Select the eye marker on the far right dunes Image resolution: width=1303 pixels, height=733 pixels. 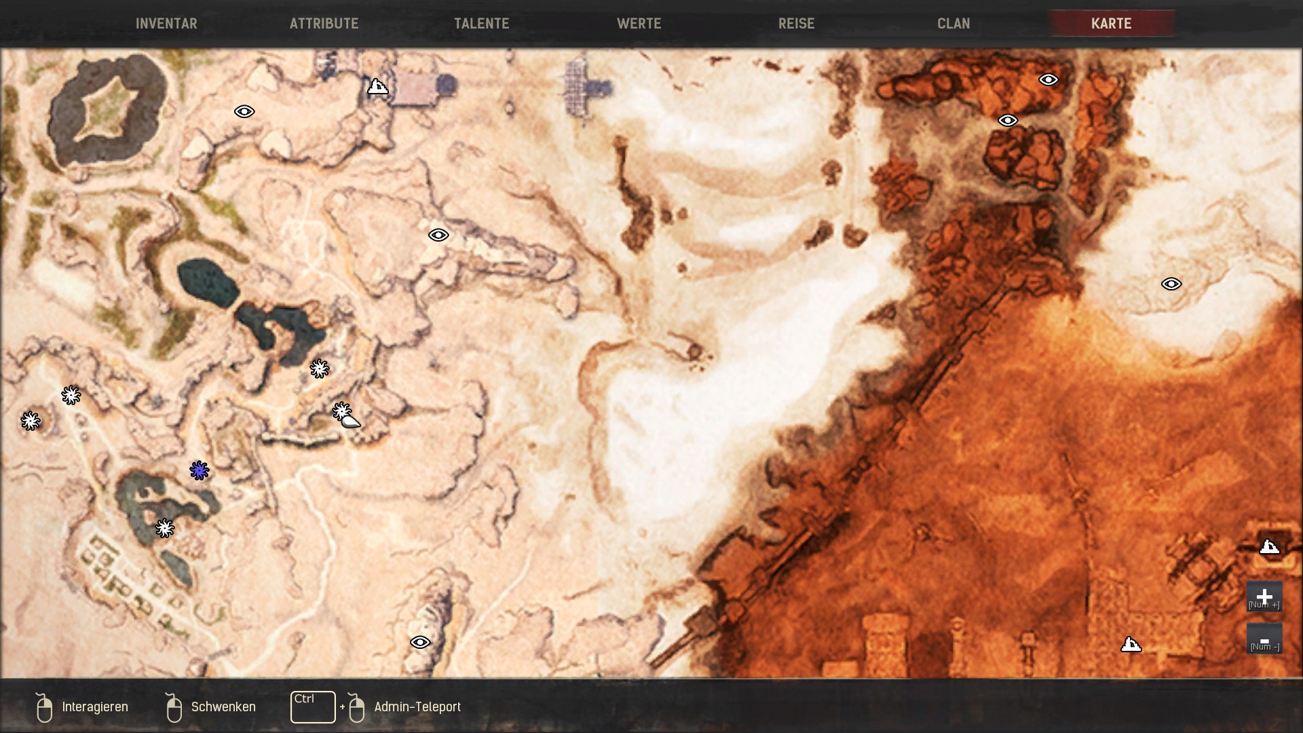tap(1171, 284)
